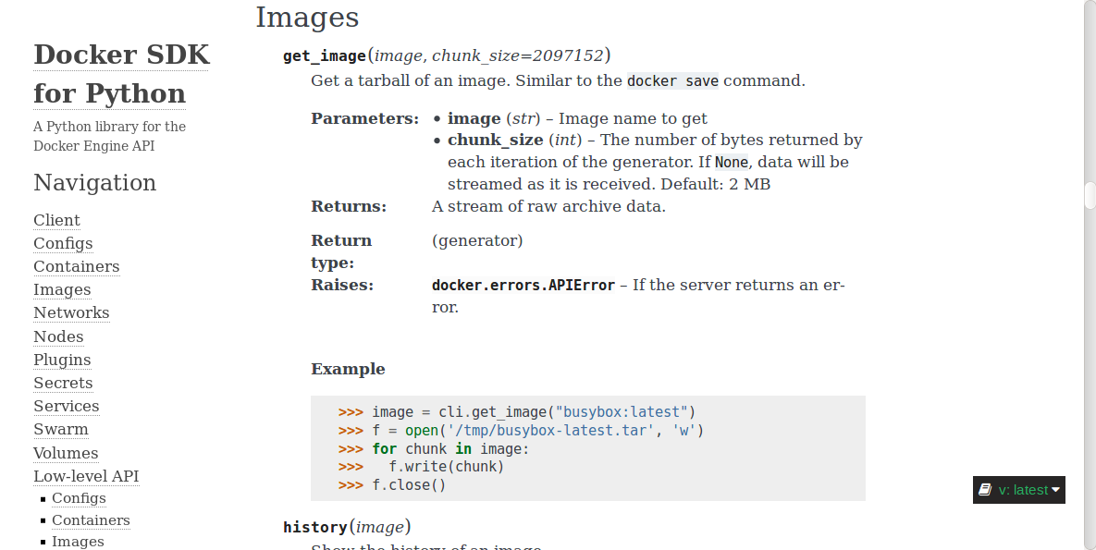Click '/tmp/busybox-latest.tar' string in code
This screenshot has height=550, width=1096.
[x=547, y=431]
